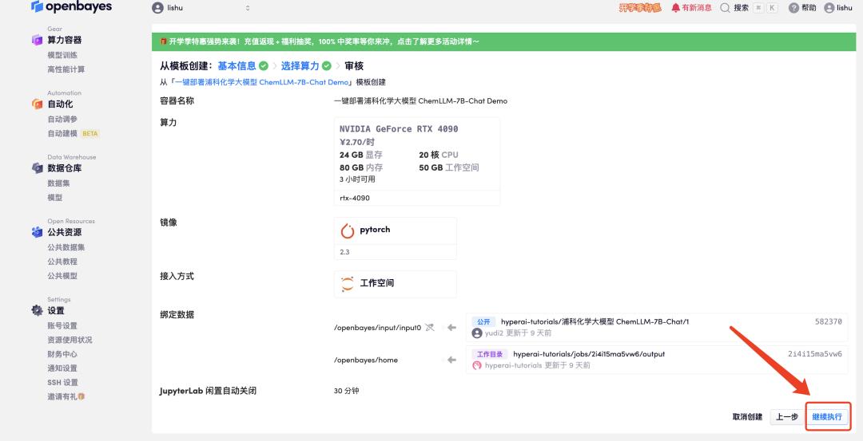863x441 pixels.
Task: Click the 公共资源 section icon
Action: point(37,232)
